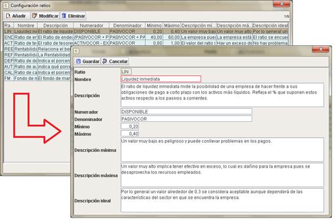Click the Ra.. column header
334x220 pixels.
pyautogui.click(x=8, y=25)
